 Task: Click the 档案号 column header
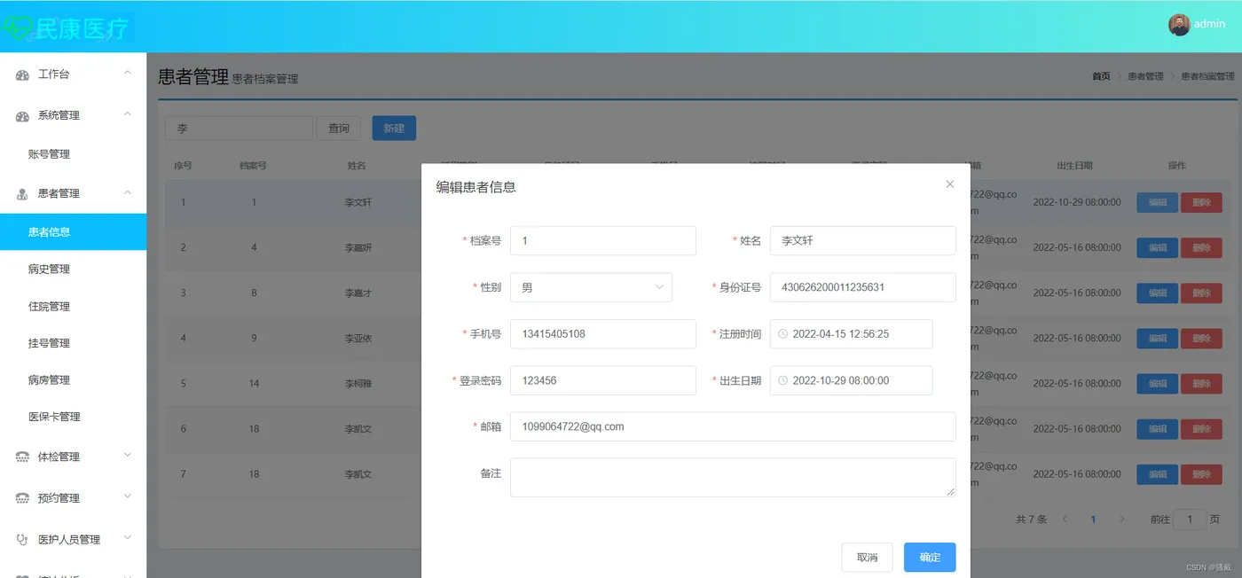pos(254,166)
